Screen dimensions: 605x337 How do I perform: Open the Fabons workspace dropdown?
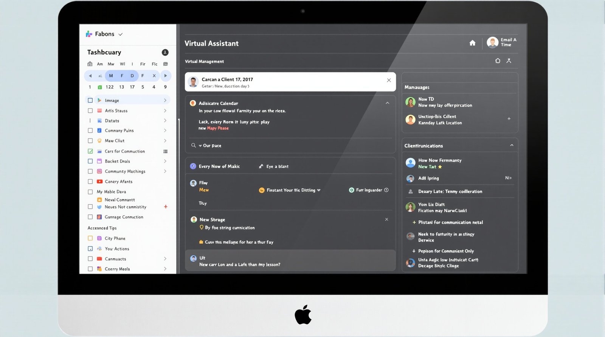pos(120,34)
